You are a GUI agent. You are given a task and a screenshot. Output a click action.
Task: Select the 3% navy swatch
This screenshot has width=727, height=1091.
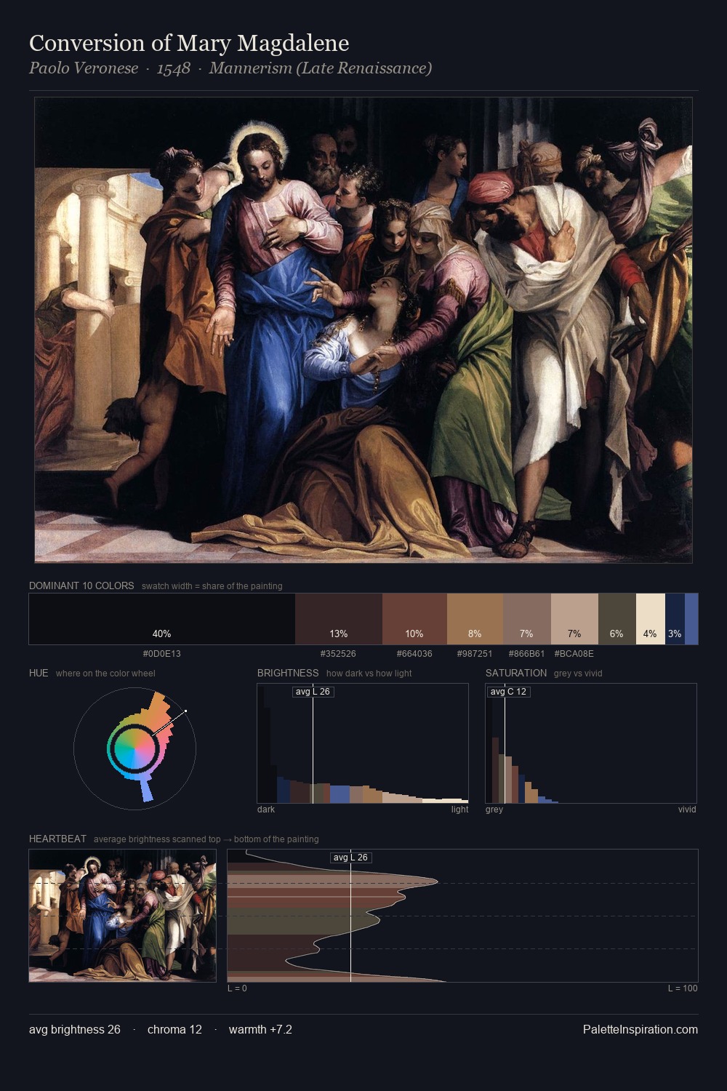[675, 619]
